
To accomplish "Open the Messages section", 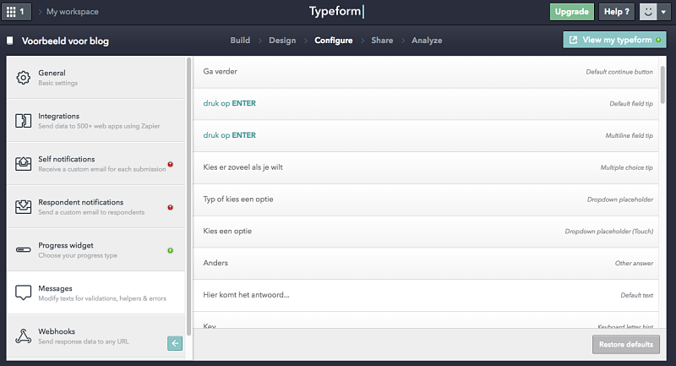I will click(95, 292).
